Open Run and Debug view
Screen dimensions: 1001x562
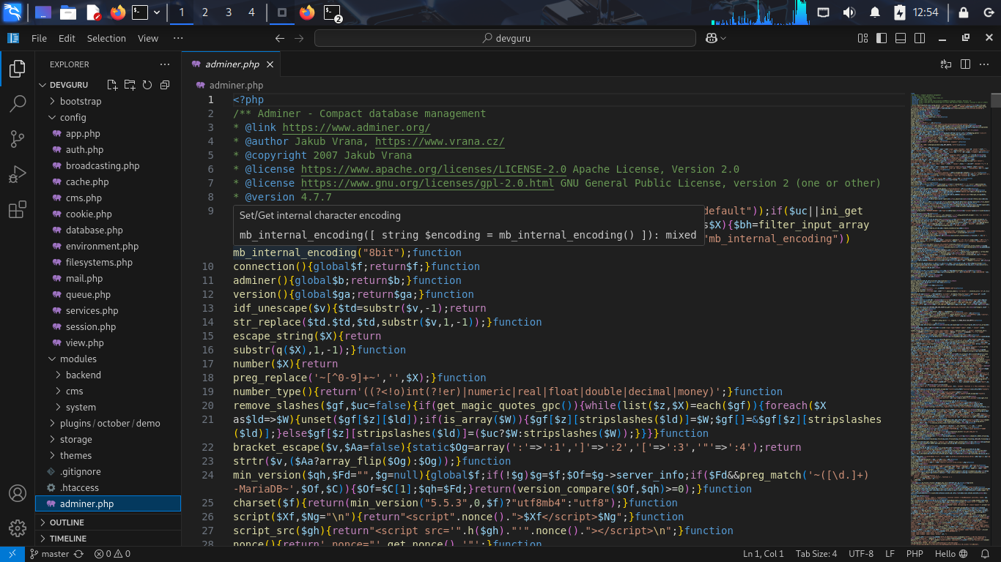(x=18, y=175)
